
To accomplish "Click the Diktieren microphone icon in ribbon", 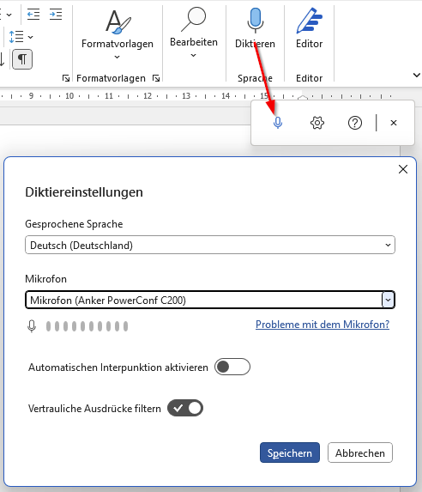I will 256,20.
